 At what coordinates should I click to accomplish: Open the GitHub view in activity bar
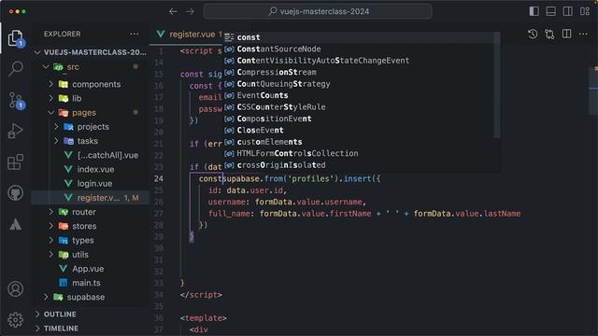16,193
